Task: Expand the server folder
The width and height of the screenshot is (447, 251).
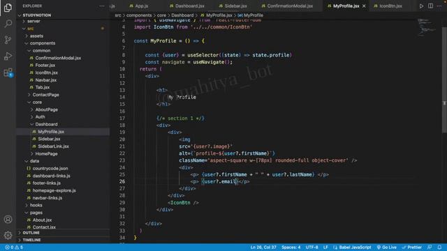Action: 34,21
